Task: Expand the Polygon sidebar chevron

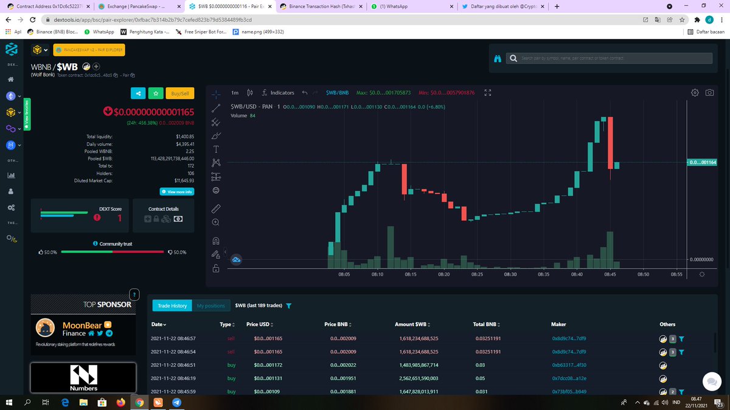Action: coord(19,129)
